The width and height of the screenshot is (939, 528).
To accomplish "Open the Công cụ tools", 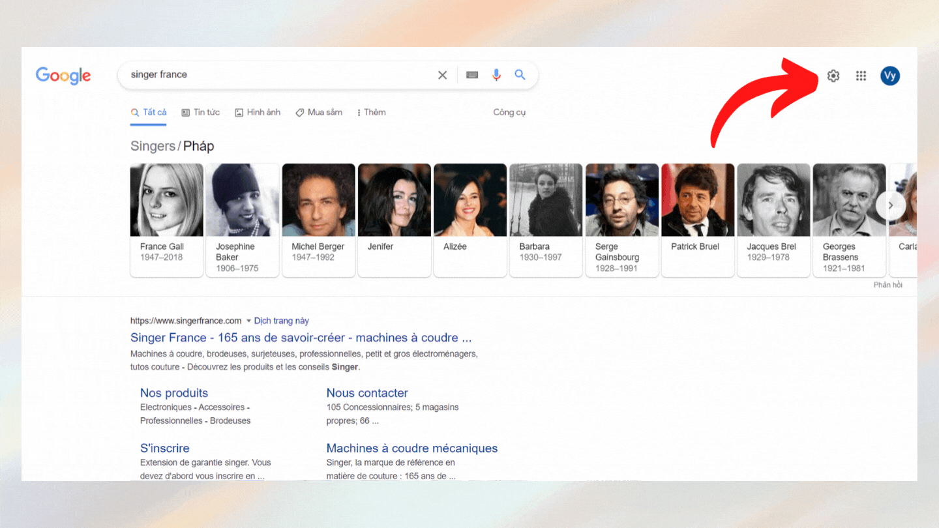I will [509, 112].
